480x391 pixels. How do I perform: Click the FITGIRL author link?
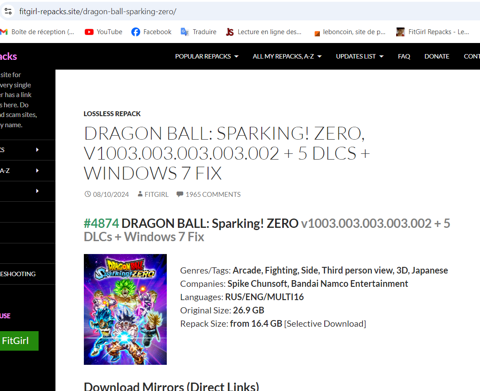(157, 195)
